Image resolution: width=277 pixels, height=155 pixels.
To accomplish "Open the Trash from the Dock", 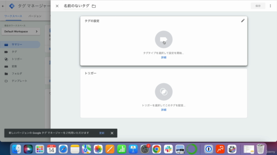I will 261,149.
